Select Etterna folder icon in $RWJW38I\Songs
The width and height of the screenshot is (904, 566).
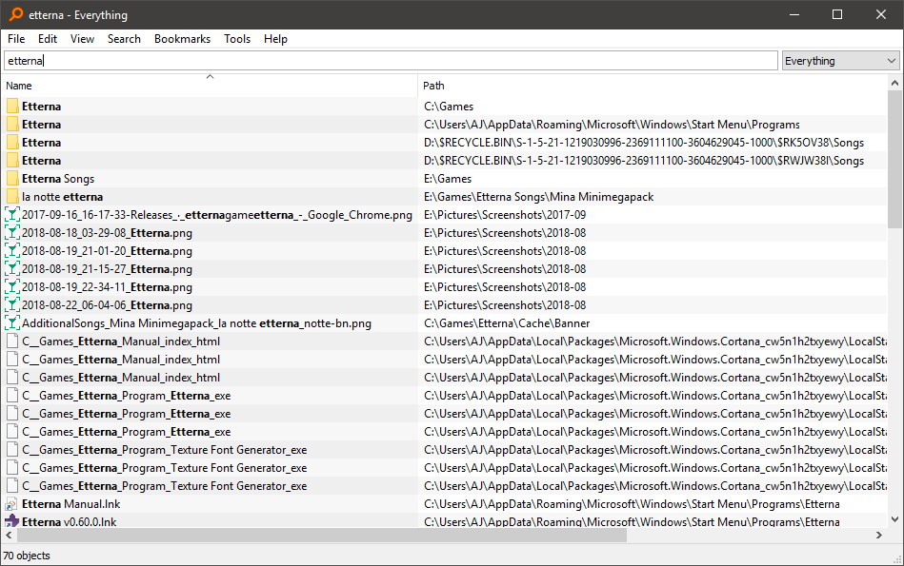[x=12, y=160]
